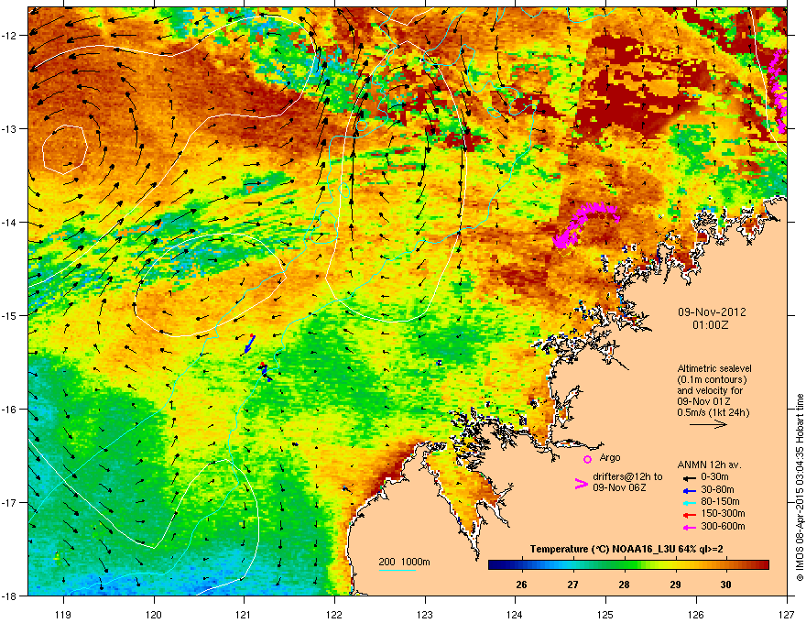Click the 123 longitude axis label
This screenshot has height=623, width=806.
[425, 614]
